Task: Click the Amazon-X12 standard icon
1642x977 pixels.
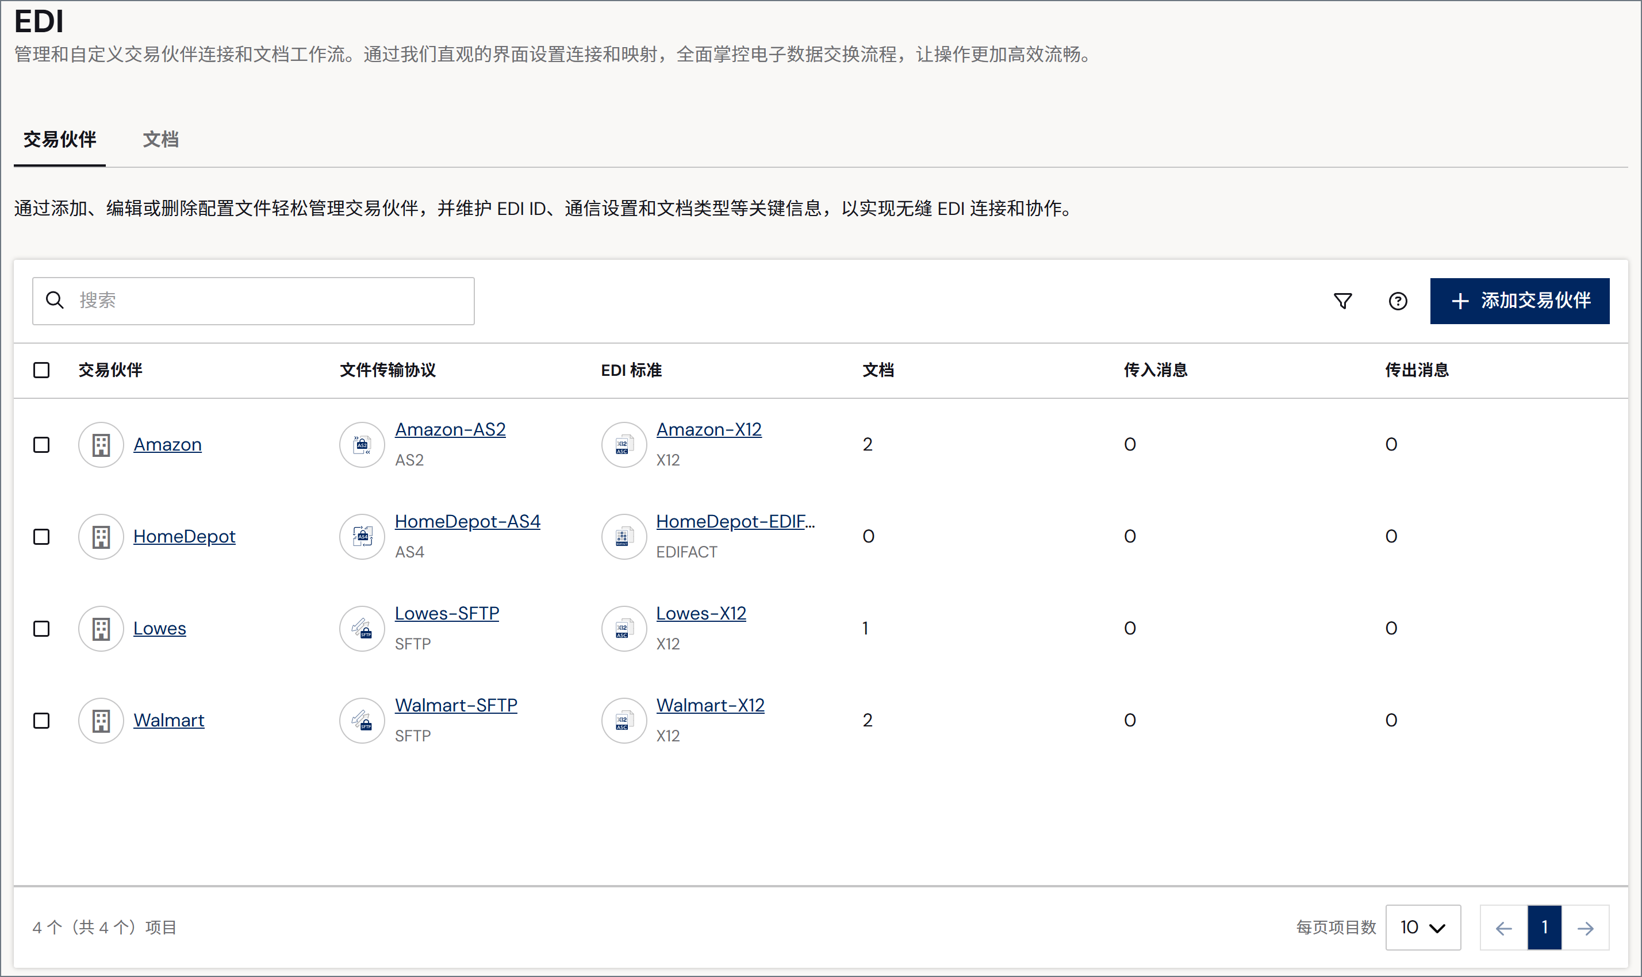Action: [x=624, y=444]
